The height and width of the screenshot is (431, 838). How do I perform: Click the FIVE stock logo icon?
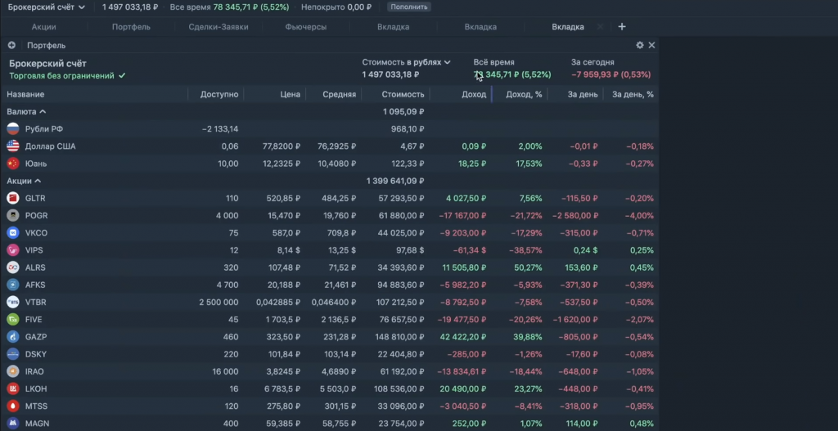(13, 320)
